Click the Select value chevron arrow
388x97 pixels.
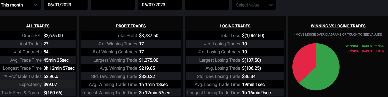(x=271, y=5)
